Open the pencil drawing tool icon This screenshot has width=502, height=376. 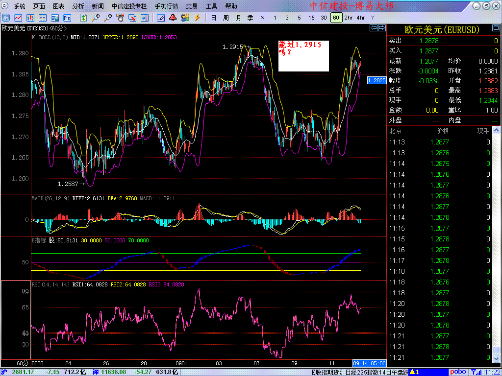coord(161,18)
